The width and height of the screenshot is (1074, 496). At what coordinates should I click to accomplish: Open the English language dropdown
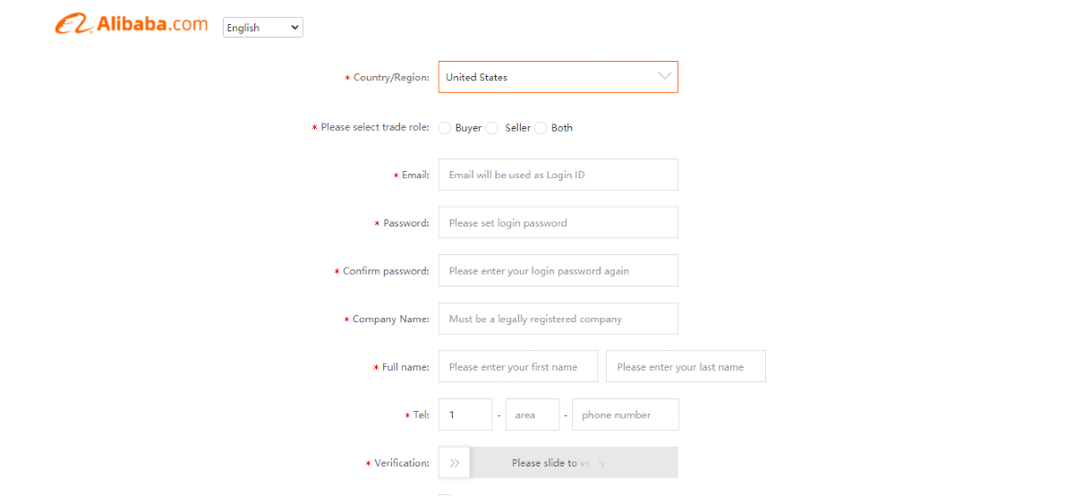262,28
